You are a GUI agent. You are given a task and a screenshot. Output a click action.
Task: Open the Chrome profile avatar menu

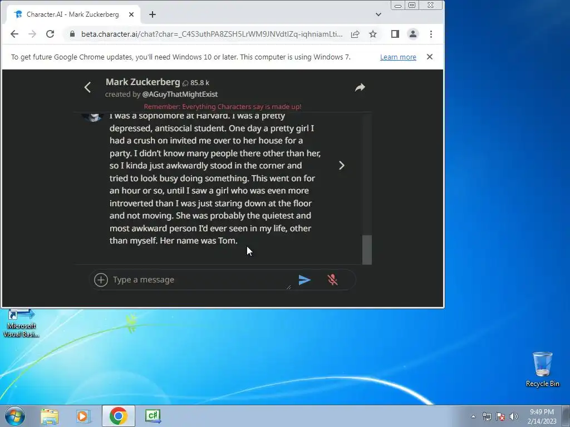[x=413, y=34]
